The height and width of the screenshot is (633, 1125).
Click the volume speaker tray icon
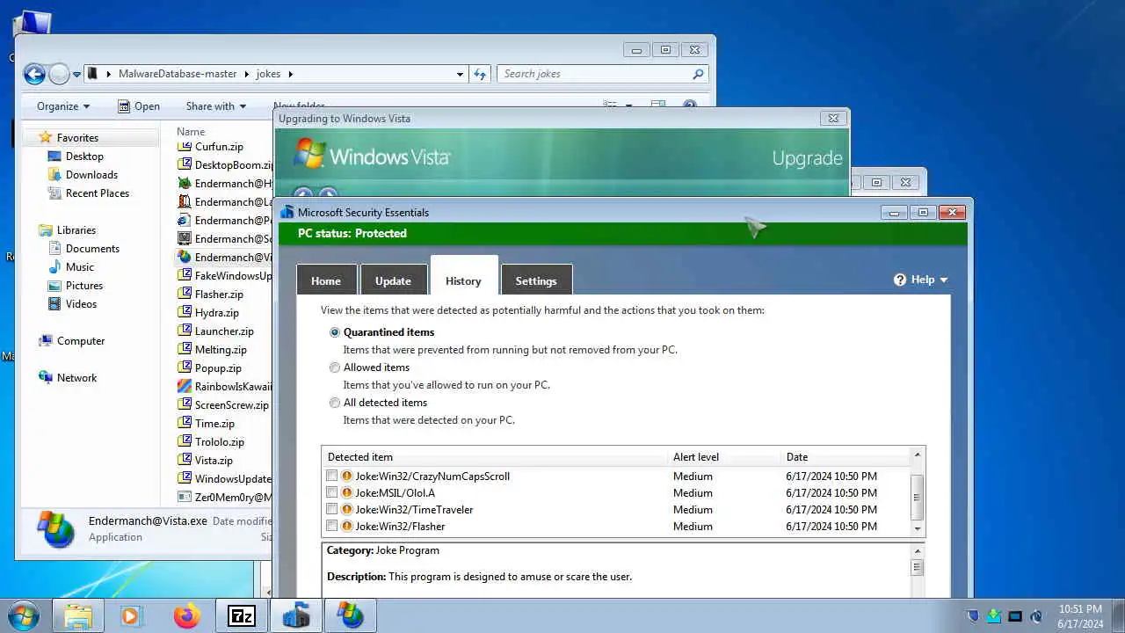point(1036,616)
